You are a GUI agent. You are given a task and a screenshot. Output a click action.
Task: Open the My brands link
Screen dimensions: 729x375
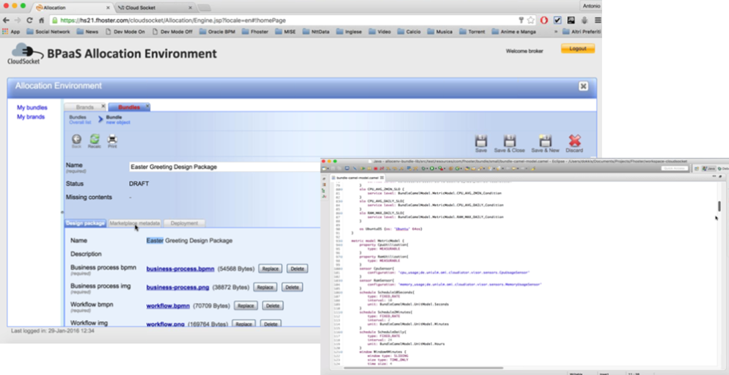click(32, 117)
